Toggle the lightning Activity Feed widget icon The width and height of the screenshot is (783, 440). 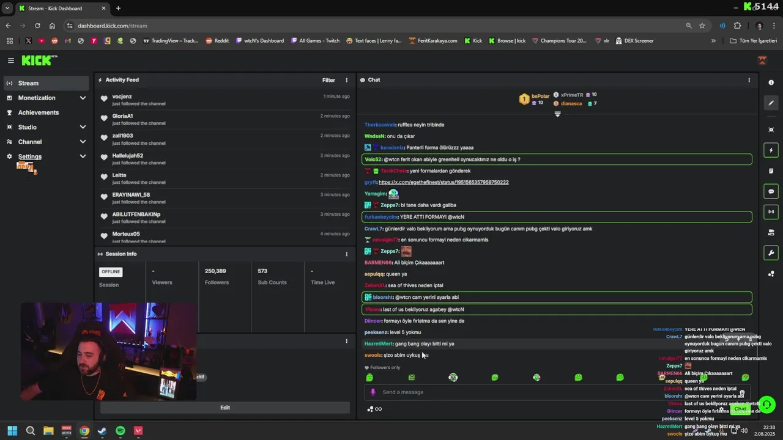pos(771,150)
